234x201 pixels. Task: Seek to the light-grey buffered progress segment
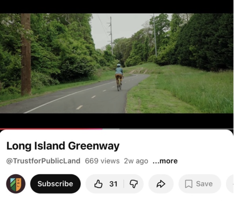[111, 129]
